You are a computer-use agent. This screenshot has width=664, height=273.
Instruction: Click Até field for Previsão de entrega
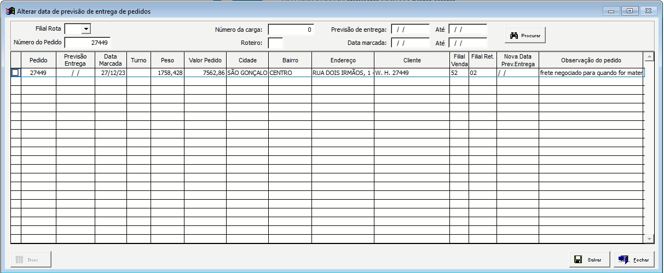click(467, 30)
